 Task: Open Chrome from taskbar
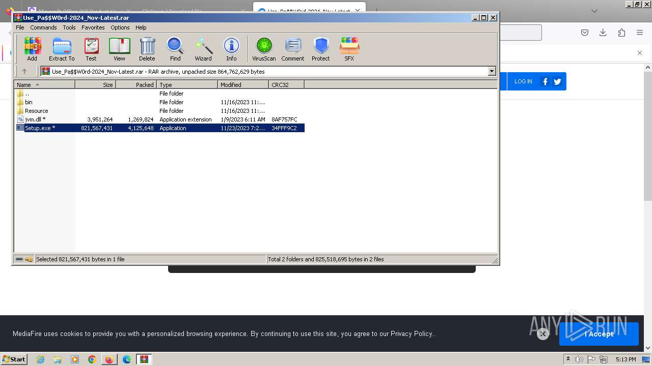coord(92,359)
